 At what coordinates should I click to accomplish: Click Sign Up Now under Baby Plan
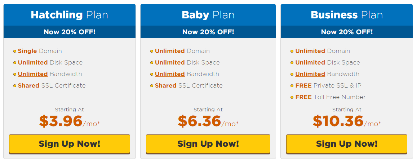click(208, 144)
